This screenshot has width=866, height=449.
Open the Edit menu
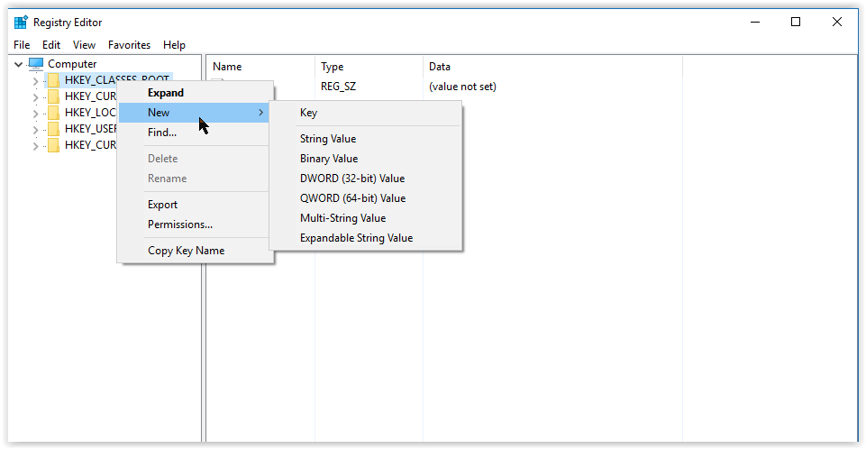51,45
